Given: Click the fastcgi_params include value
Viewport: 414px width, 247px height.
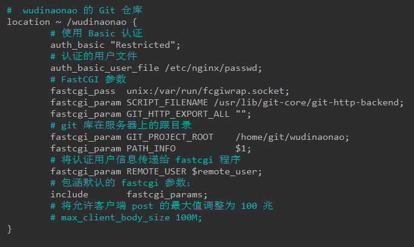Looking at the screenshot, I should pos(167,194).
